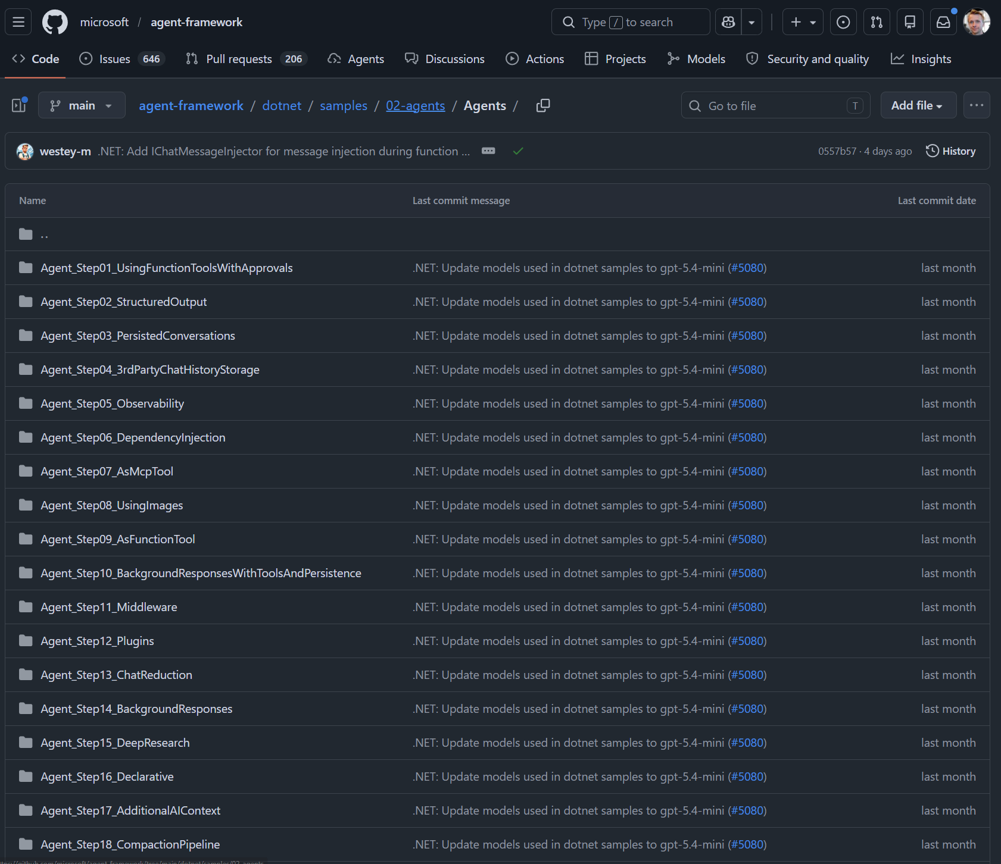
Task: Open the Add file dropdown
Action: (x=918, y=105)
